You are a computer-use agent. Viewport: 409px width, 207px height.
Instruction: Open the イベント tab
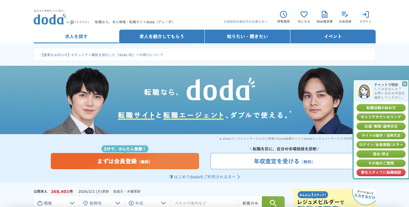tap(333, 36)
